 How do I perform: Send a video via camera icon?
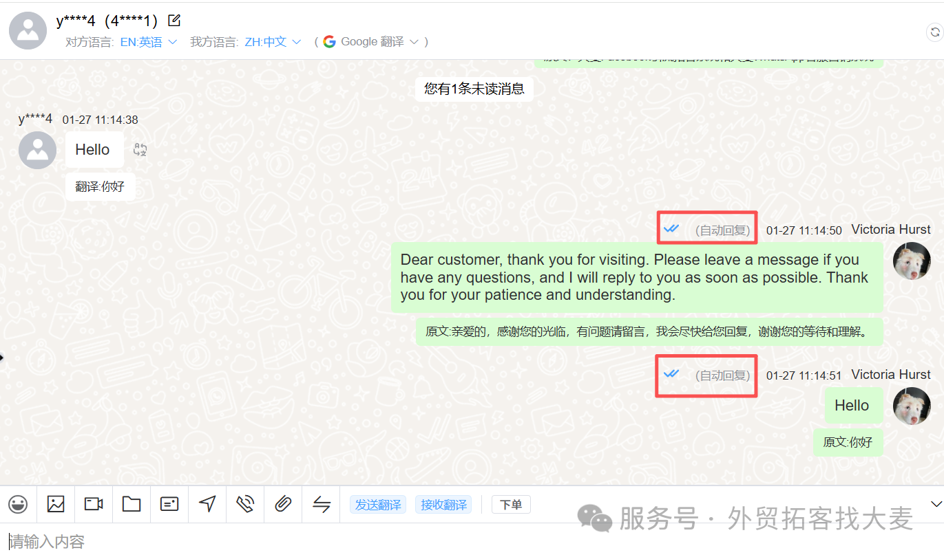click(x=94, y=504)
